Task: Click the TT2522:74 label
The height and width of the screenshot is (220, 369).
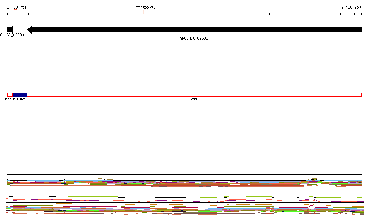Action: click(x=146, y=8)
